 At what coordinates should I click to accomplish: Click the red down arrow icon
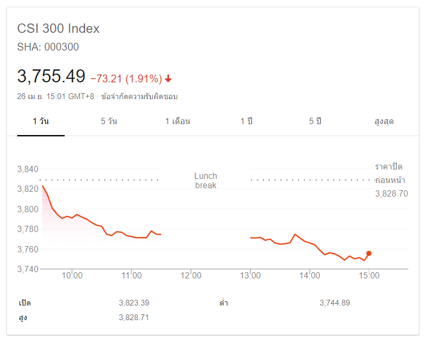point(168,79)
